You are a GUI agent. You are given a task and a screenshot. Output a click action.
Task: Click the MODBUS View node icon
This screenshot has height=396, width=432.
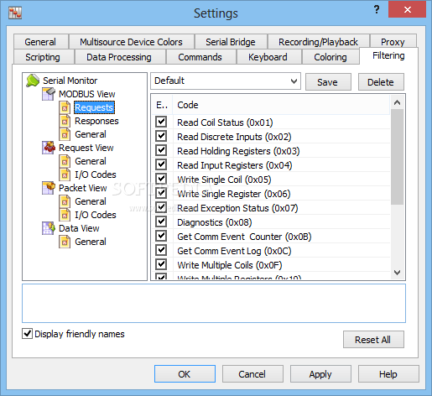tap(49, 94)
